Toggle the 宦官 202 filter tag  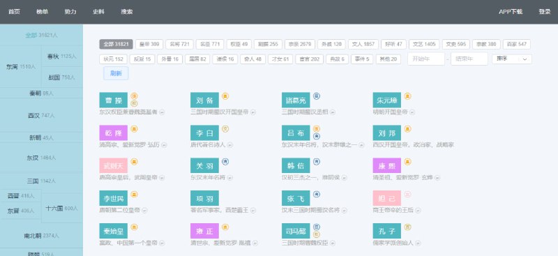point(309,59)
